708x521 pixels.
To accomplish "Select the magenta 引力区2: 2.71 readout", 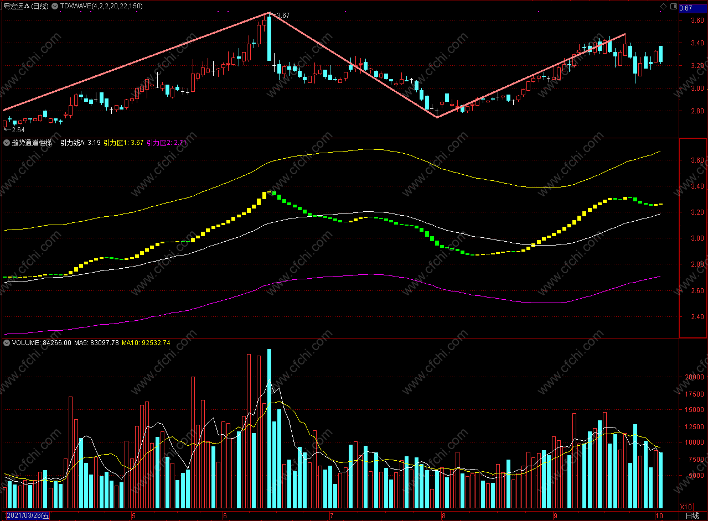I will coord(167,143).
